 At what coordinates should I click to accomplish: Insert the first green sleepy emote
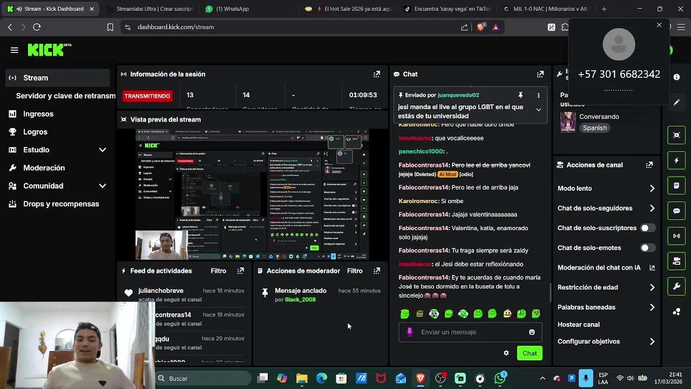pyautogui.click(x=405, y=313)
